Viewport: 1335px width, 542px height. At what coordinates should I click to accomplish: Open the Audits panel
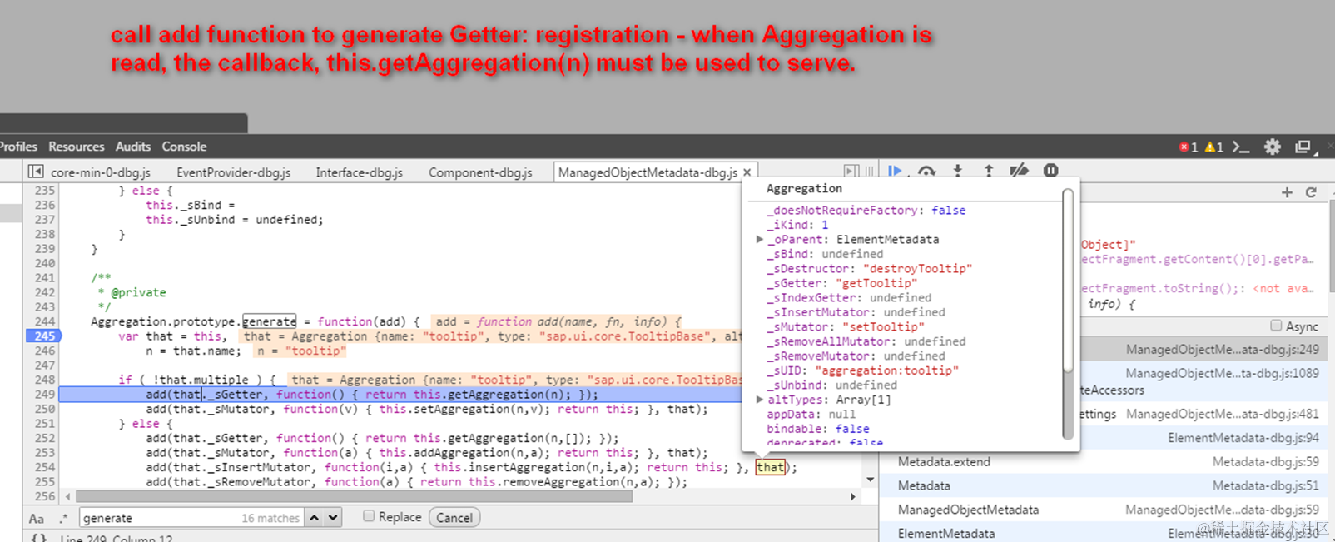[x=133, y=147]
